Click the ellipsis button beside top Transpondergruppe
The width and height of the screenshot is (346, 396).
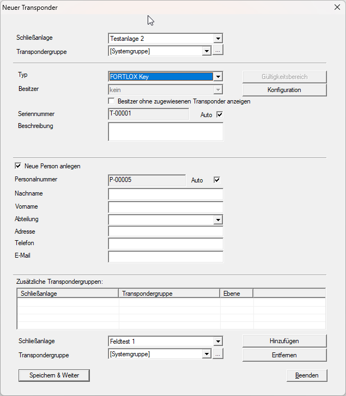tap(218, 51)
